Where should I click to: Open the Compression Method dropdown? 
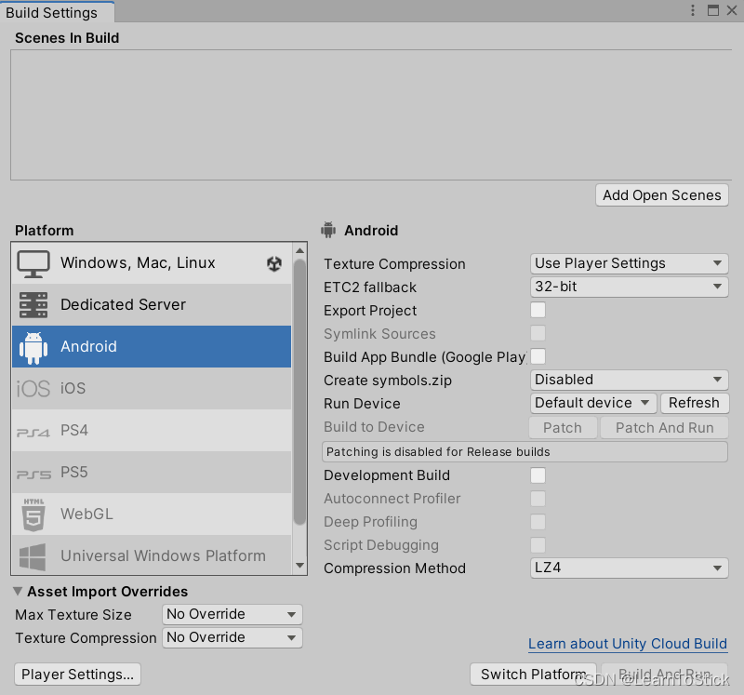pos(630,568)
